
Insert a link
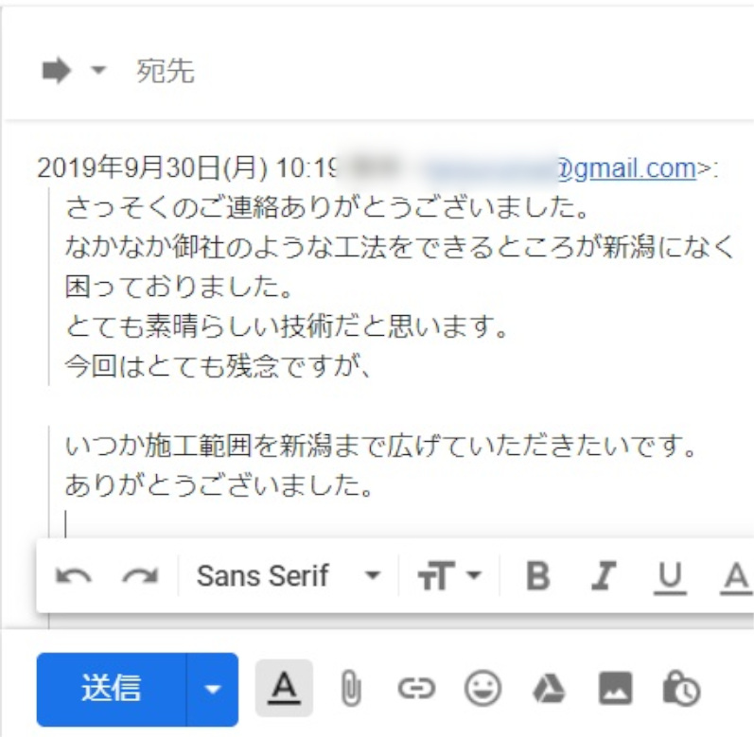tap(417, 689)
